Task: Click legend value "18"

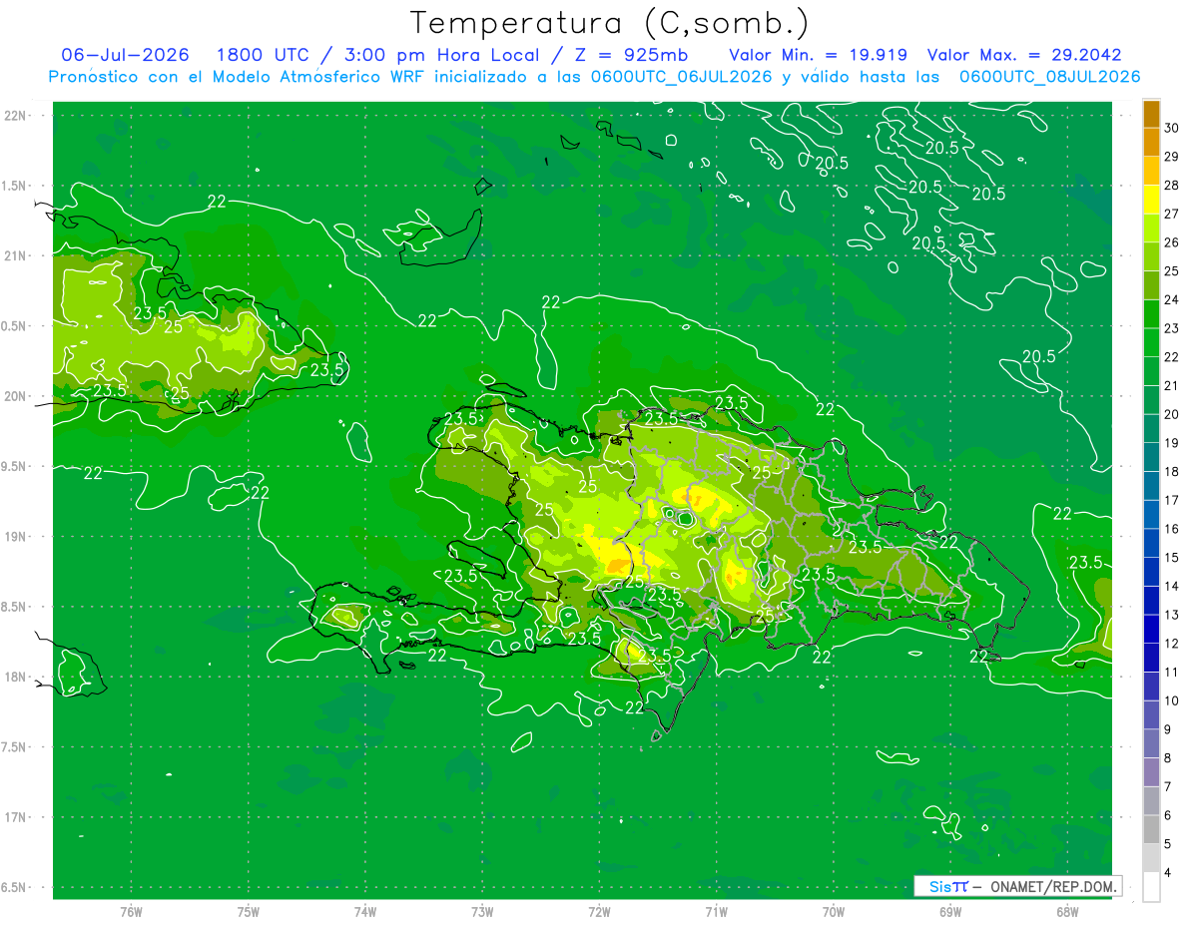Action: [x=1172, y=471]
